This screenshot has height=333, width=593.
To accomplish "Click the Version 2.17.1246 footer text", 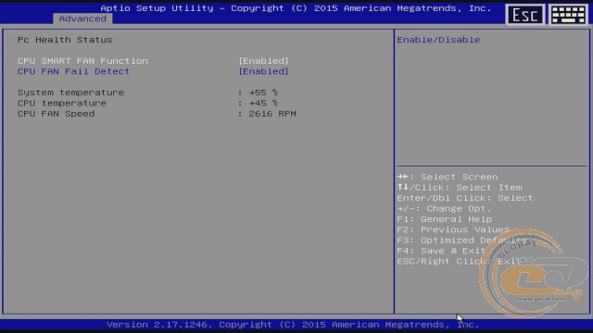I will coord(293,325).
